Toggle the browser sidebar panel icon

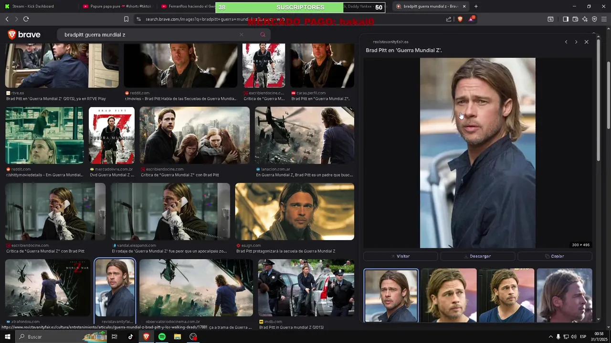[566, 19]
